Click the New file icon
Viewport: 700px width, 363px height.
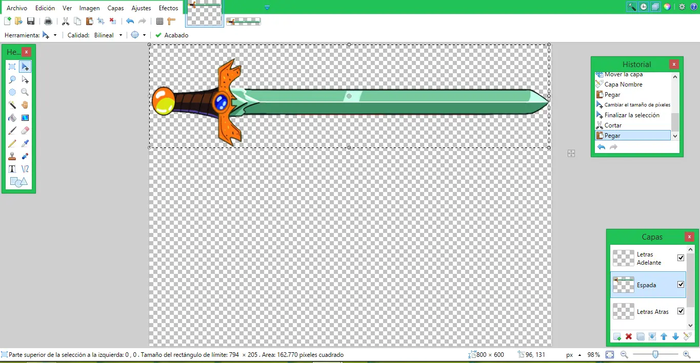tap(7, 21)
